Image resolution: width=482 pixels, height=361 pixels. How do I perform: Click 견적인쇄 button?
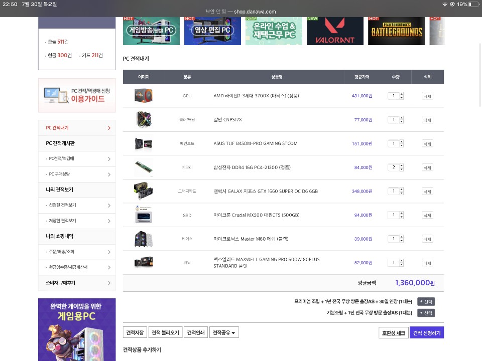[x=196, y=332]
